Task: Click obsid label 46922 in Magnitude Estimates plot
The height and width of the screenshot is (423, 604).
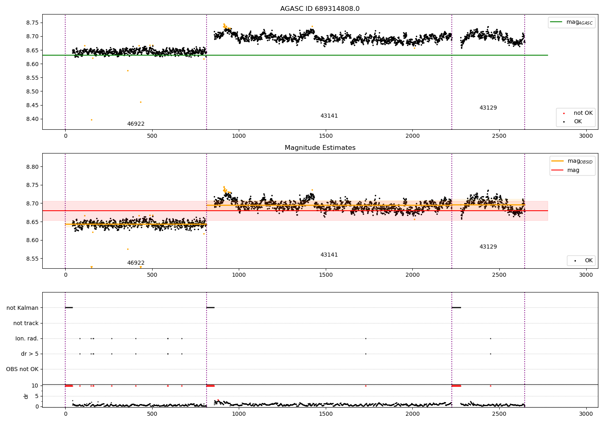Action: tap(136, 263)
